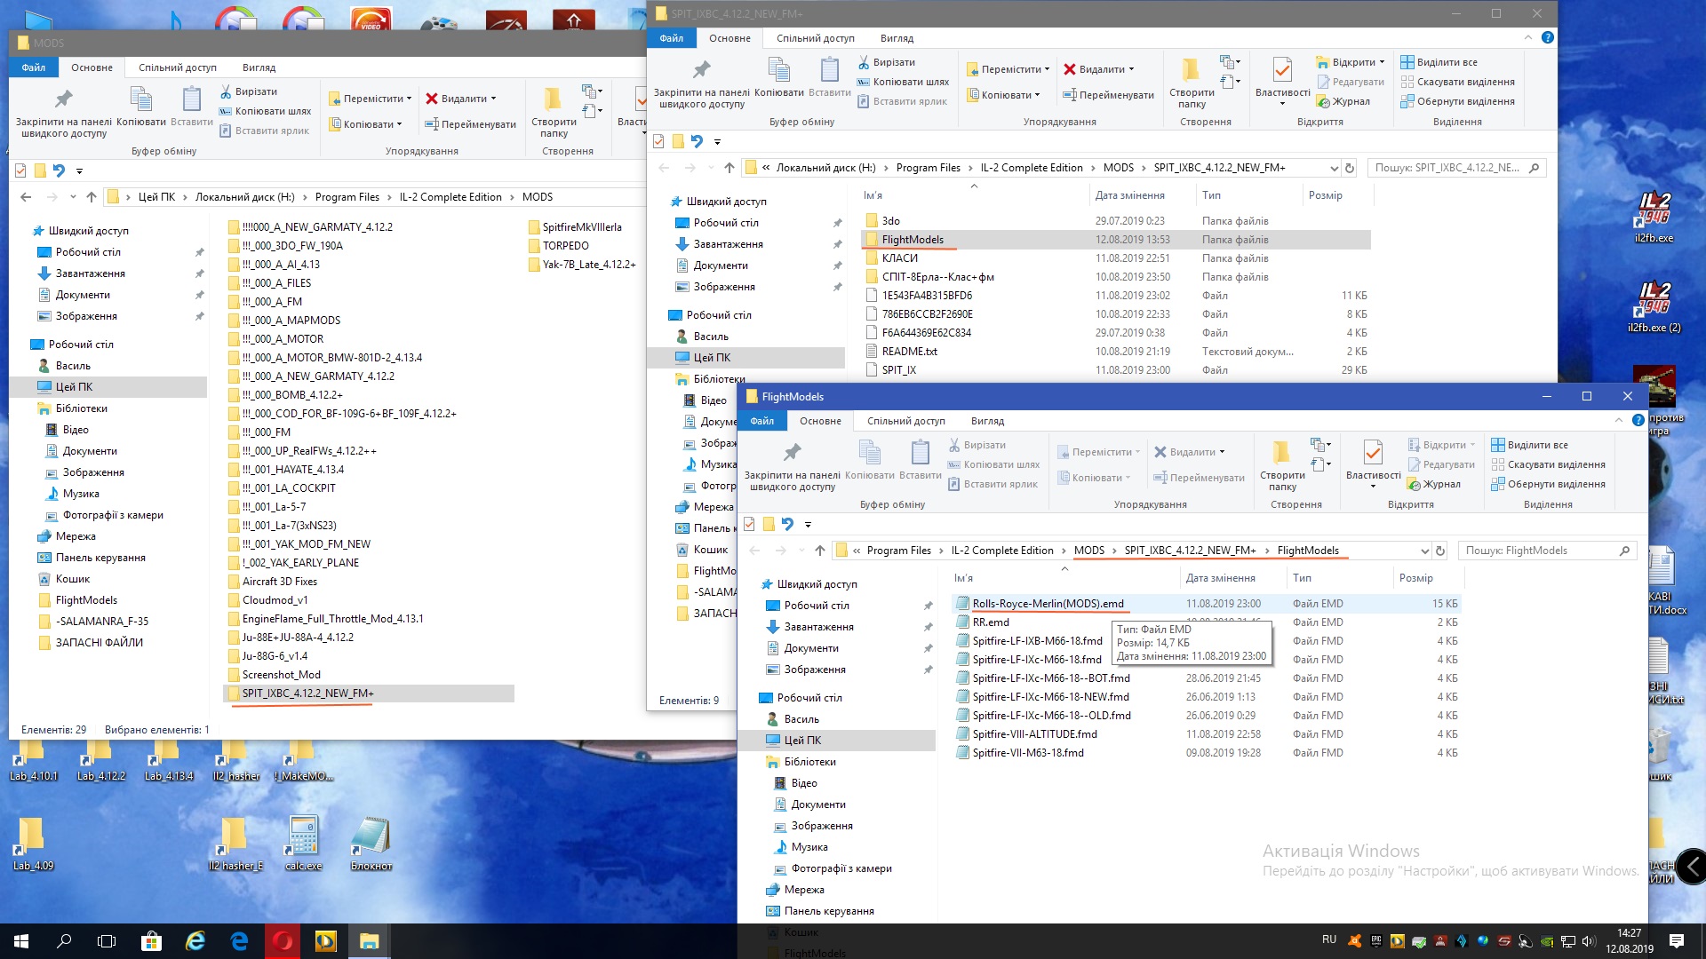Screen dimensions: 1706x959
Task: Click refresh button in FlightModels address bar
Action: point(1440,551)
